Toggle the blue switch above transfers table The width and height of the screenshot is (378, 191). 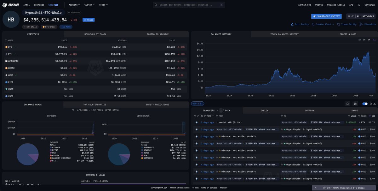[x=365, y=104]
